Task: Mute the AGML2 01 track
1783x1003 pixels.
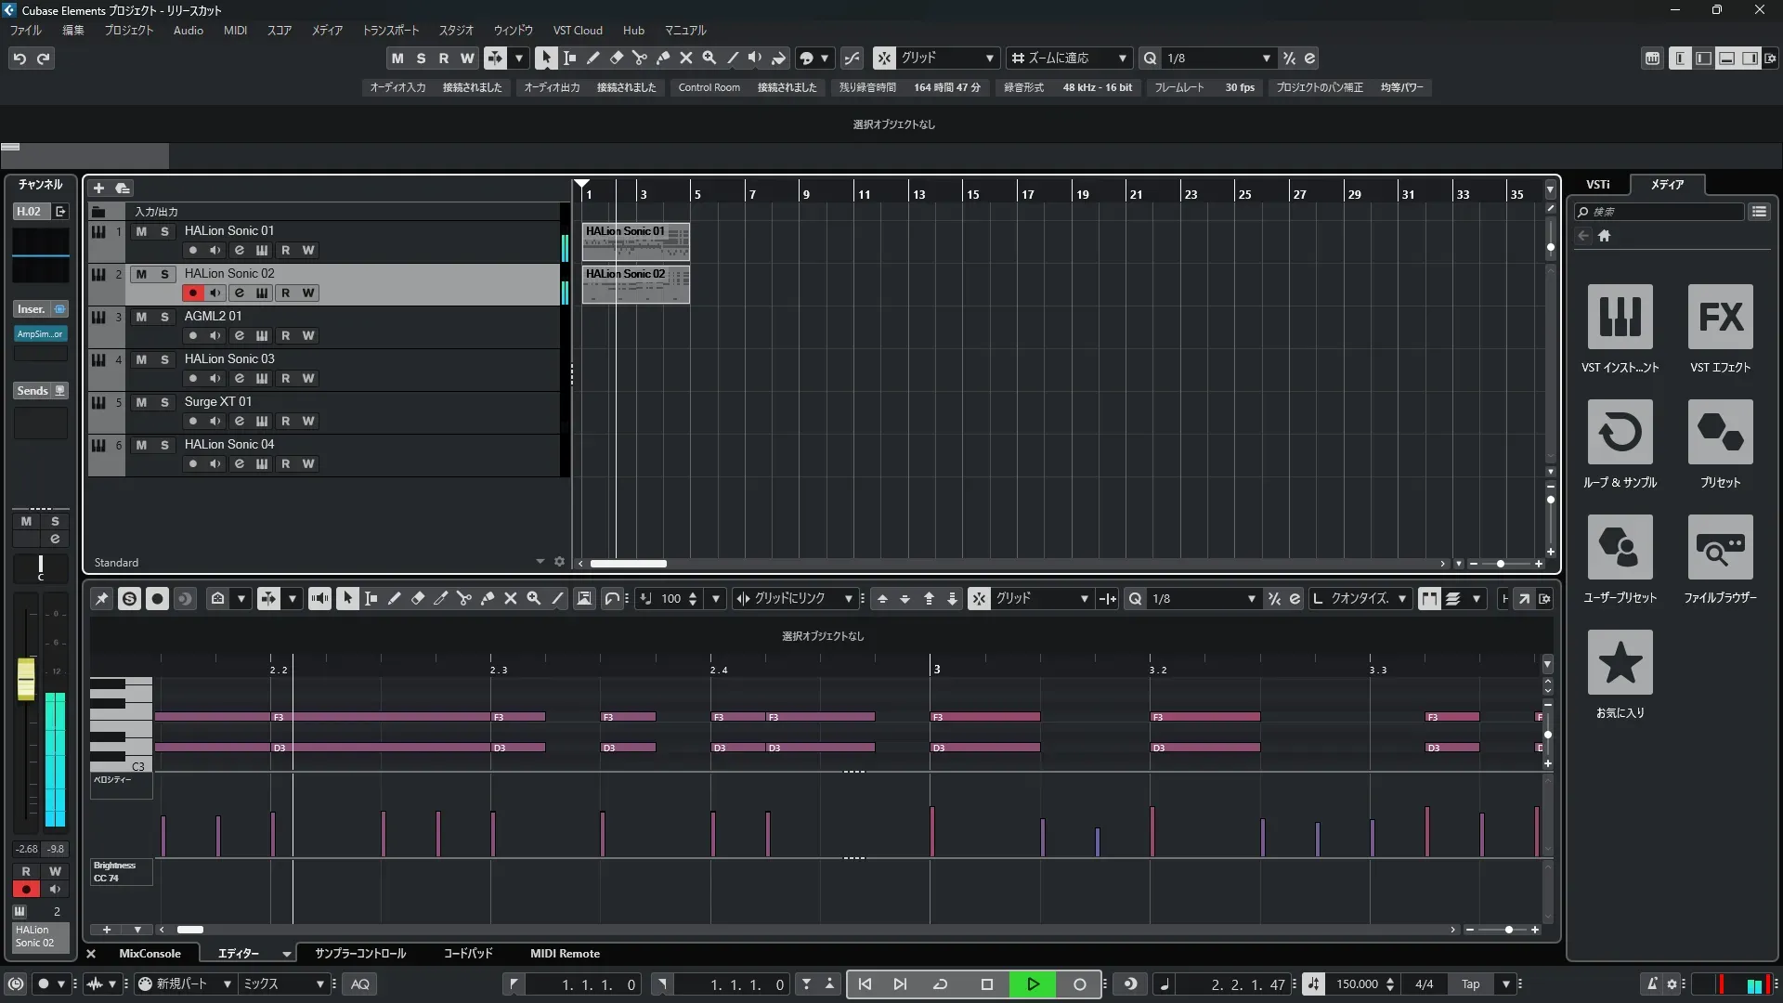Action: [141, 317]
